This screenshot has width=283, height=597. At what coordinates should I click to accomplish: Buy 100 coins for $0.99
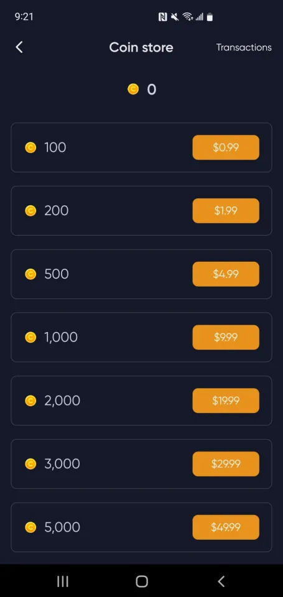tap(226, 147)
